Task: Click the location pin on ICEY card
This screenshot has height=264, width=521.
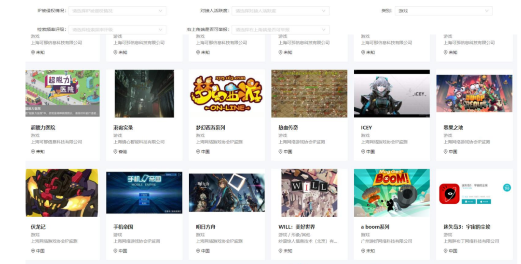Action: point(363,152)
